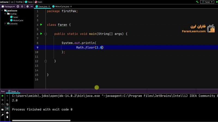Click the green Build hammer icon
This screenshot has height=122, width=218.
[197, 2]
